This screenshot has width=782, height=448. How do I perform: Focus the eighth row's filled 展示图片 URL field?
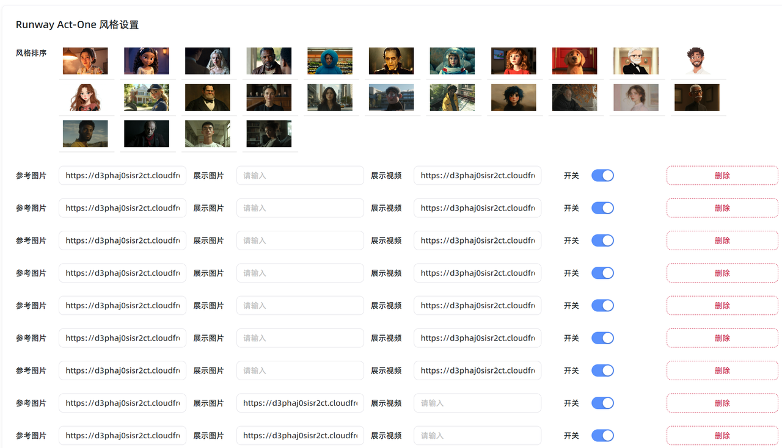(300, 403)
